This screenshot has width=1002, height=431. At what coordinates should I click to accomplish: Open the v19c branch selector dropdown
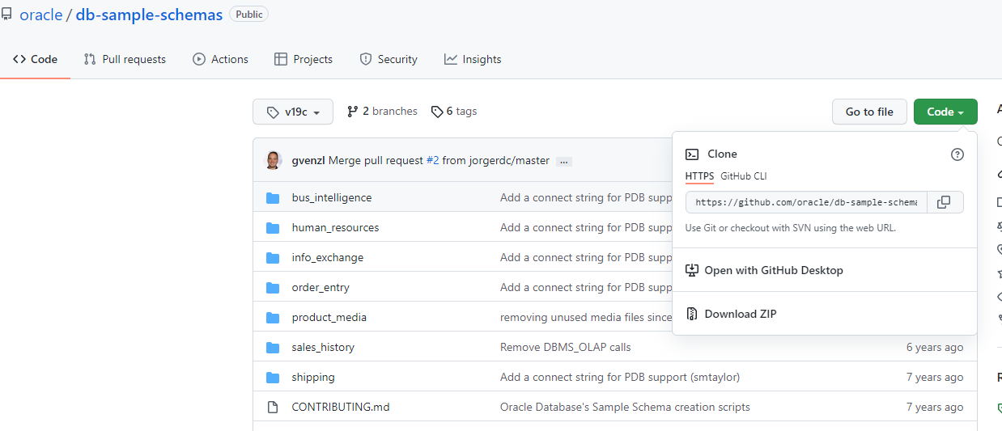pyautogui.click(x=293, y=112)
